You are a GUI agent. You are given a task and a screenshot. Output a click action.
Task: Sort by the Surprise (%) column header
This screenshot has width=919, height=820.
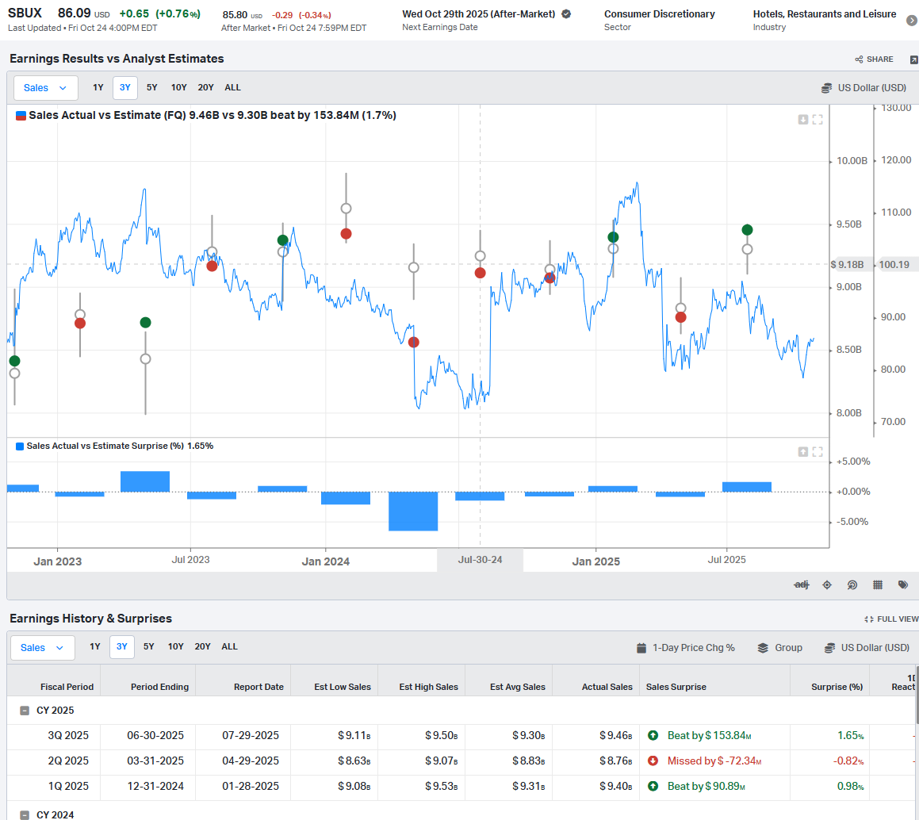[837, 687]
